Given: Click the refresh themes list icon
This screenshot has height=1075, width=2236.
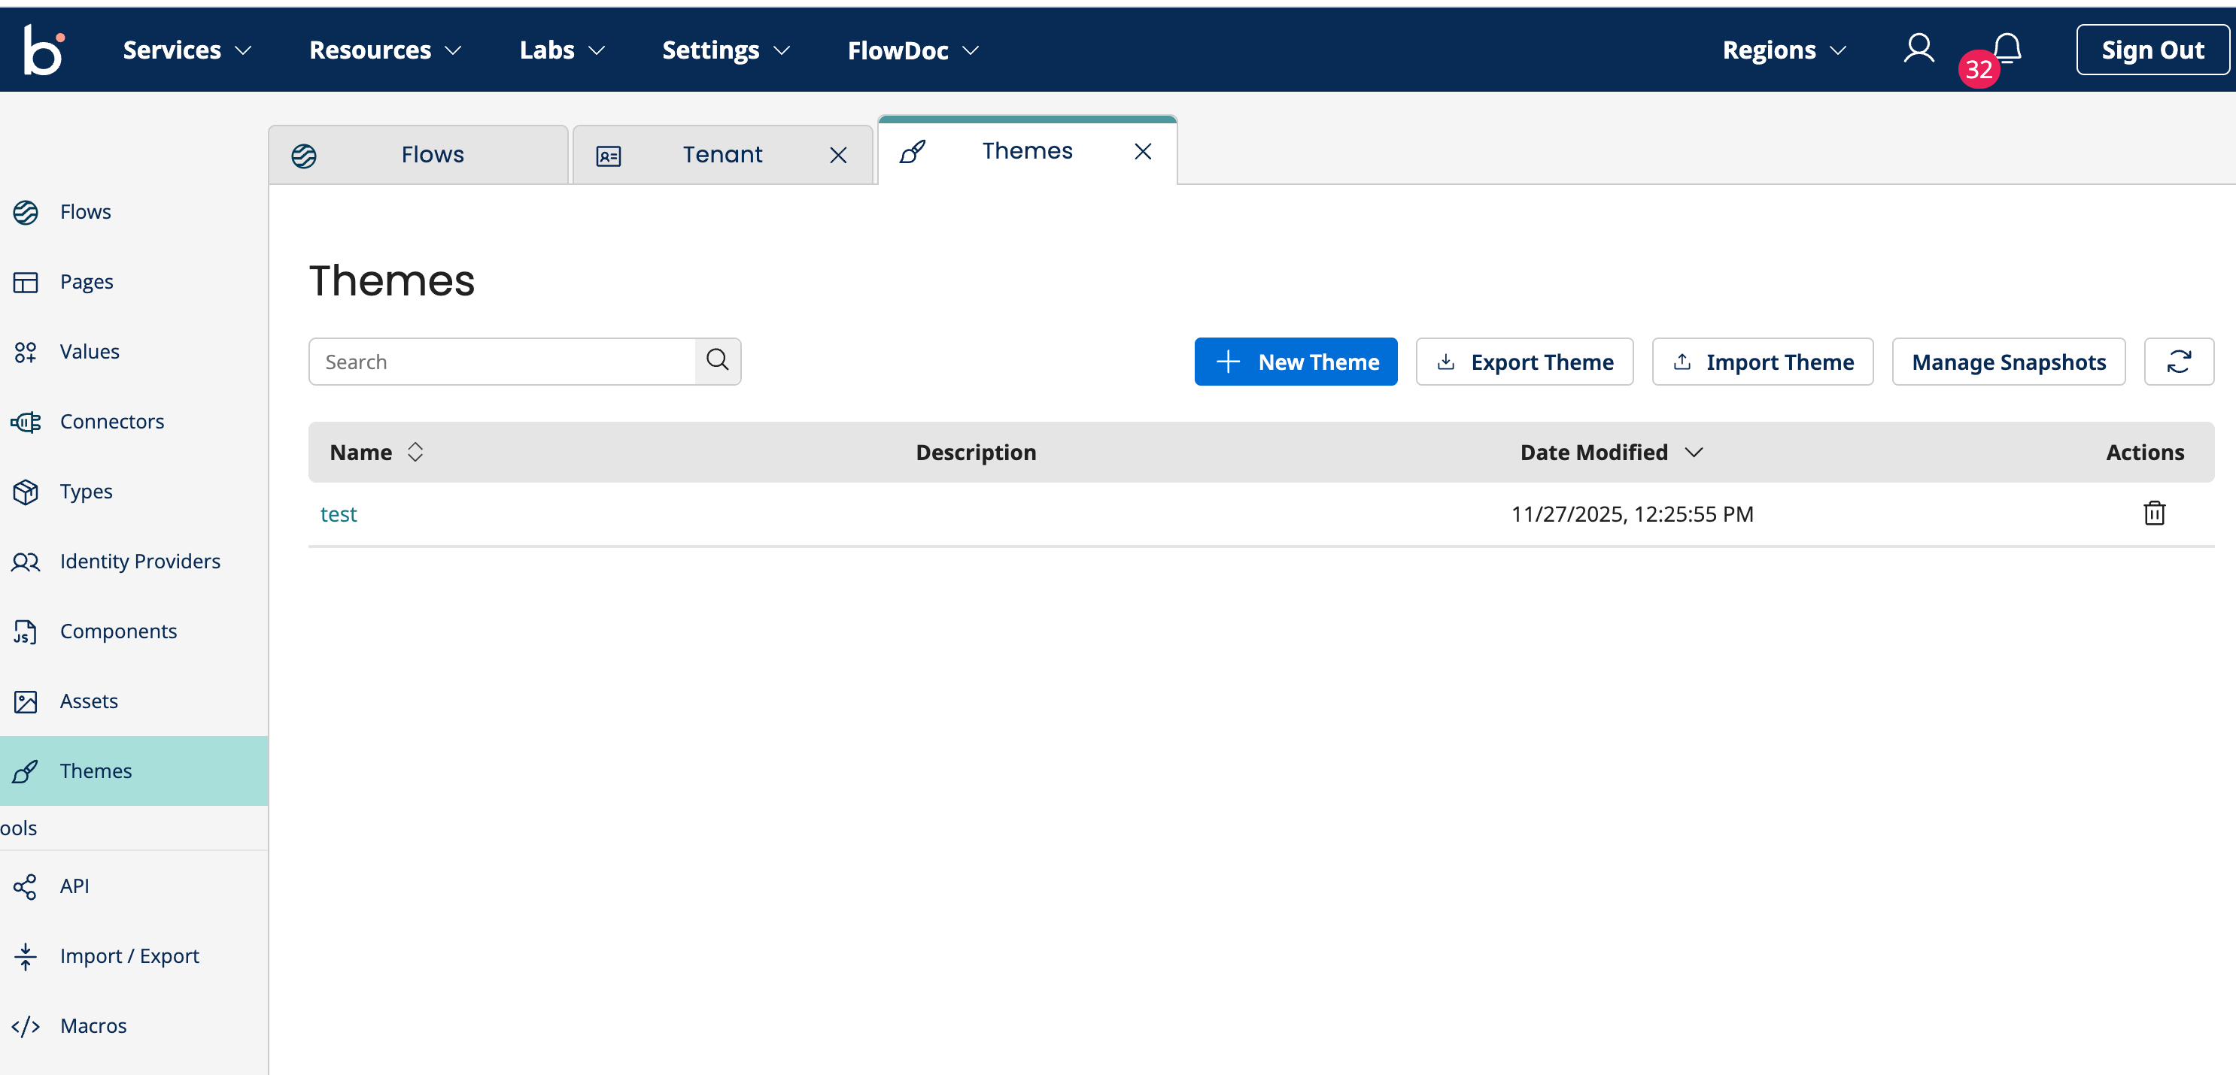Looking at the screenshot, I should point(2178,362).
